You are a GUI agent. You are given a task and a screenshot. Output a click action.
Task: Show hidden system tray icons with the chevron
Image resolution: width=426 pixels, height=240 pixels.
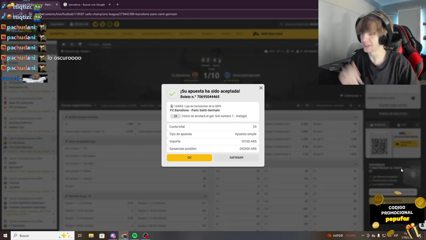point(363,236)
